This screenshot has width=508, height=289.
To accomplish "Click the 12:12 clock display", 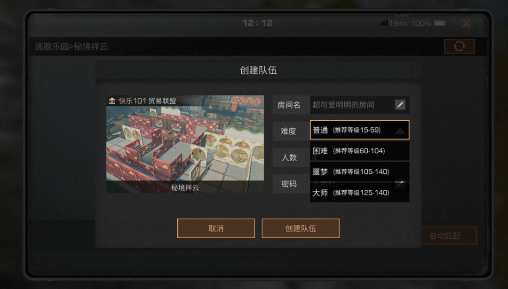I will (258, 23).
